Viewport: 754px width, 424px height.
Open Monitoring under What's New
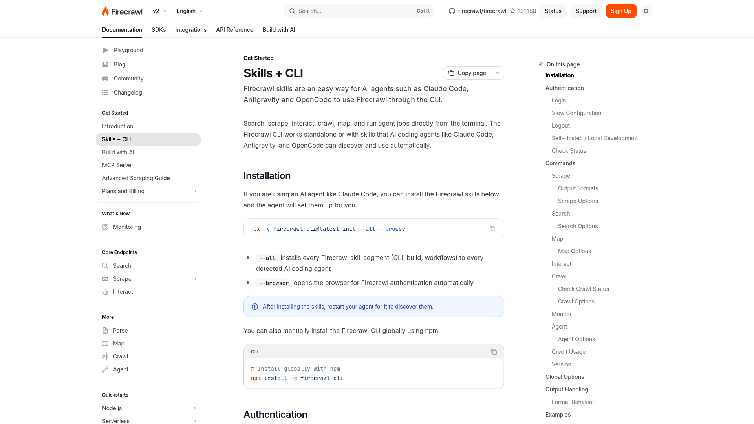(127, 227)
